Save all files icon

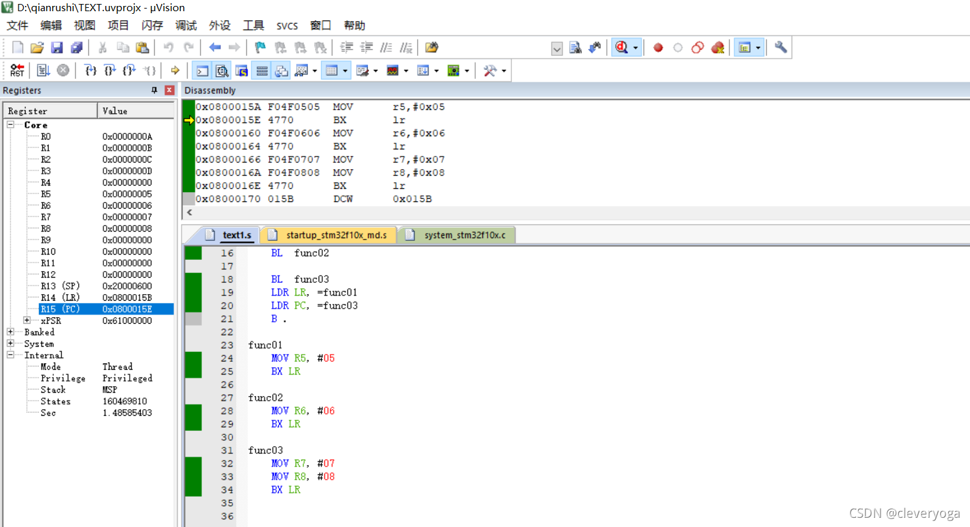click(76, 47)
